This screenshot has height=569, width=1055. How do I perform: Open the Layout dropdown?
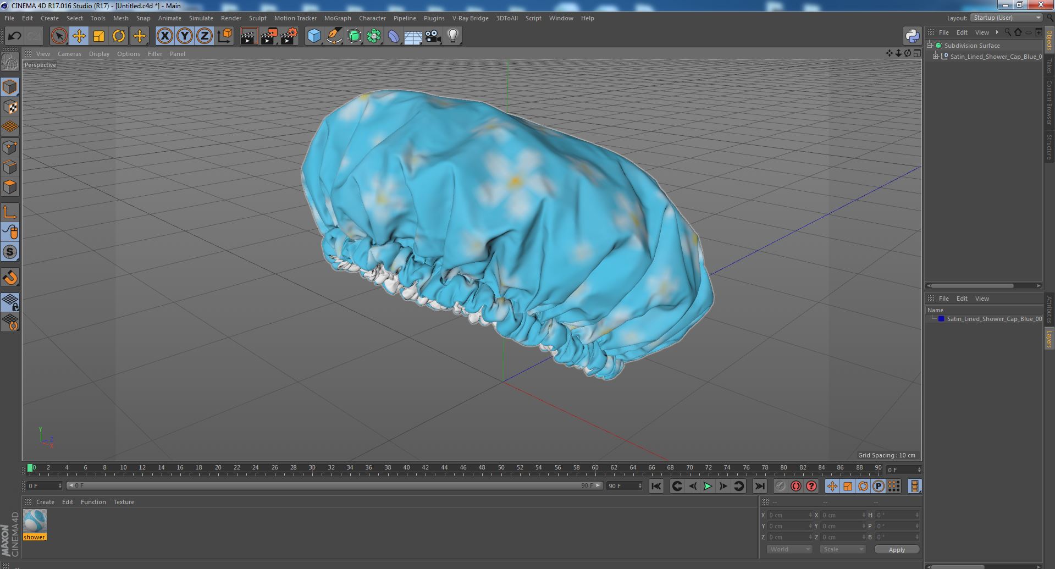(1006, 18)
